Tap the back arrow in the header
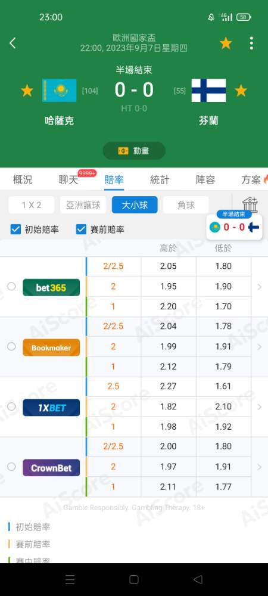The height and width of the screenshot is (596, 268). pyautogui.click(x=13, y=43)
